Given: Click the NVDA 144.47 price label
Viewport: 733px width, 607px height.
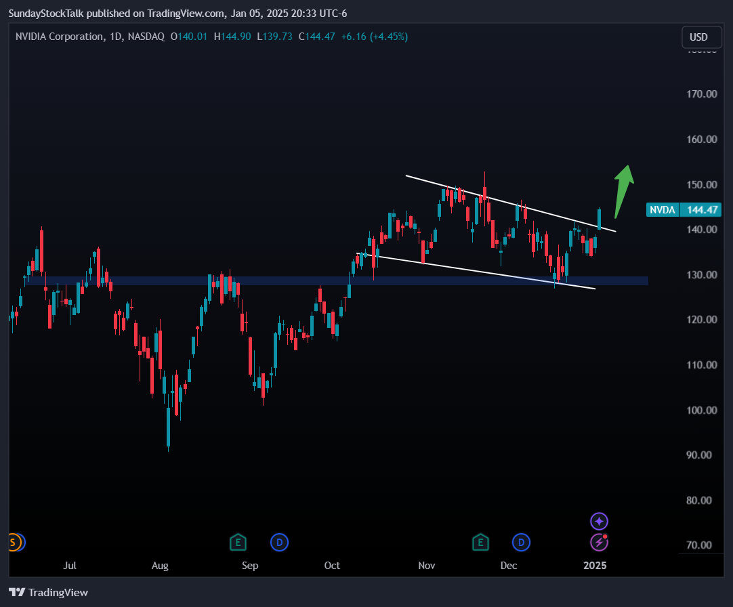Looking at the screenshot, I should coord(684,209).
